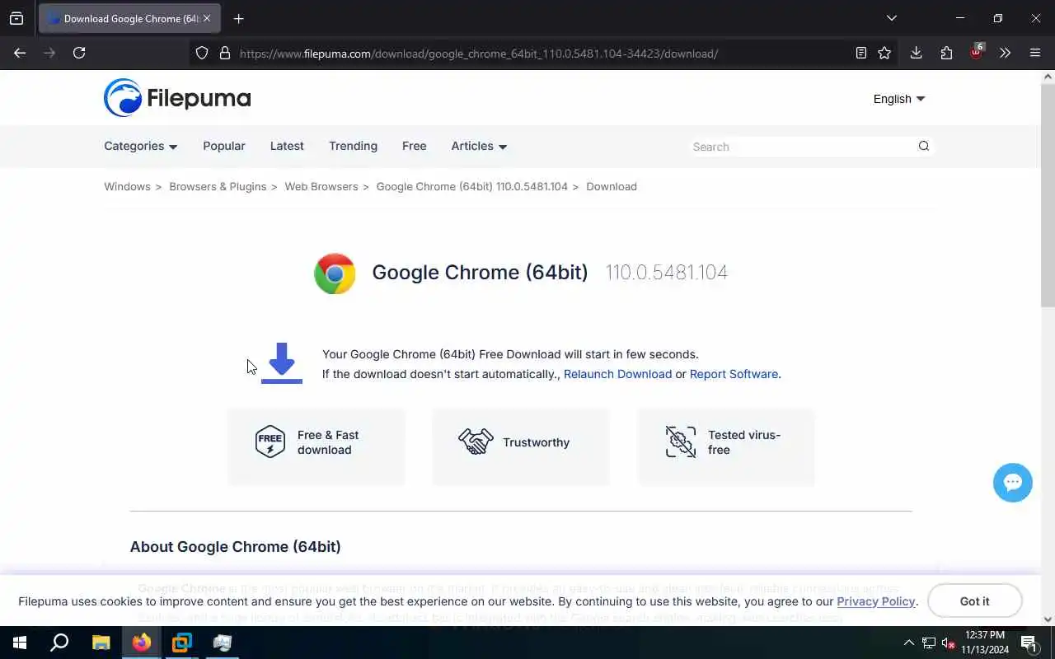Open the Trending section

pyautogui.click(x=353, y=146)
